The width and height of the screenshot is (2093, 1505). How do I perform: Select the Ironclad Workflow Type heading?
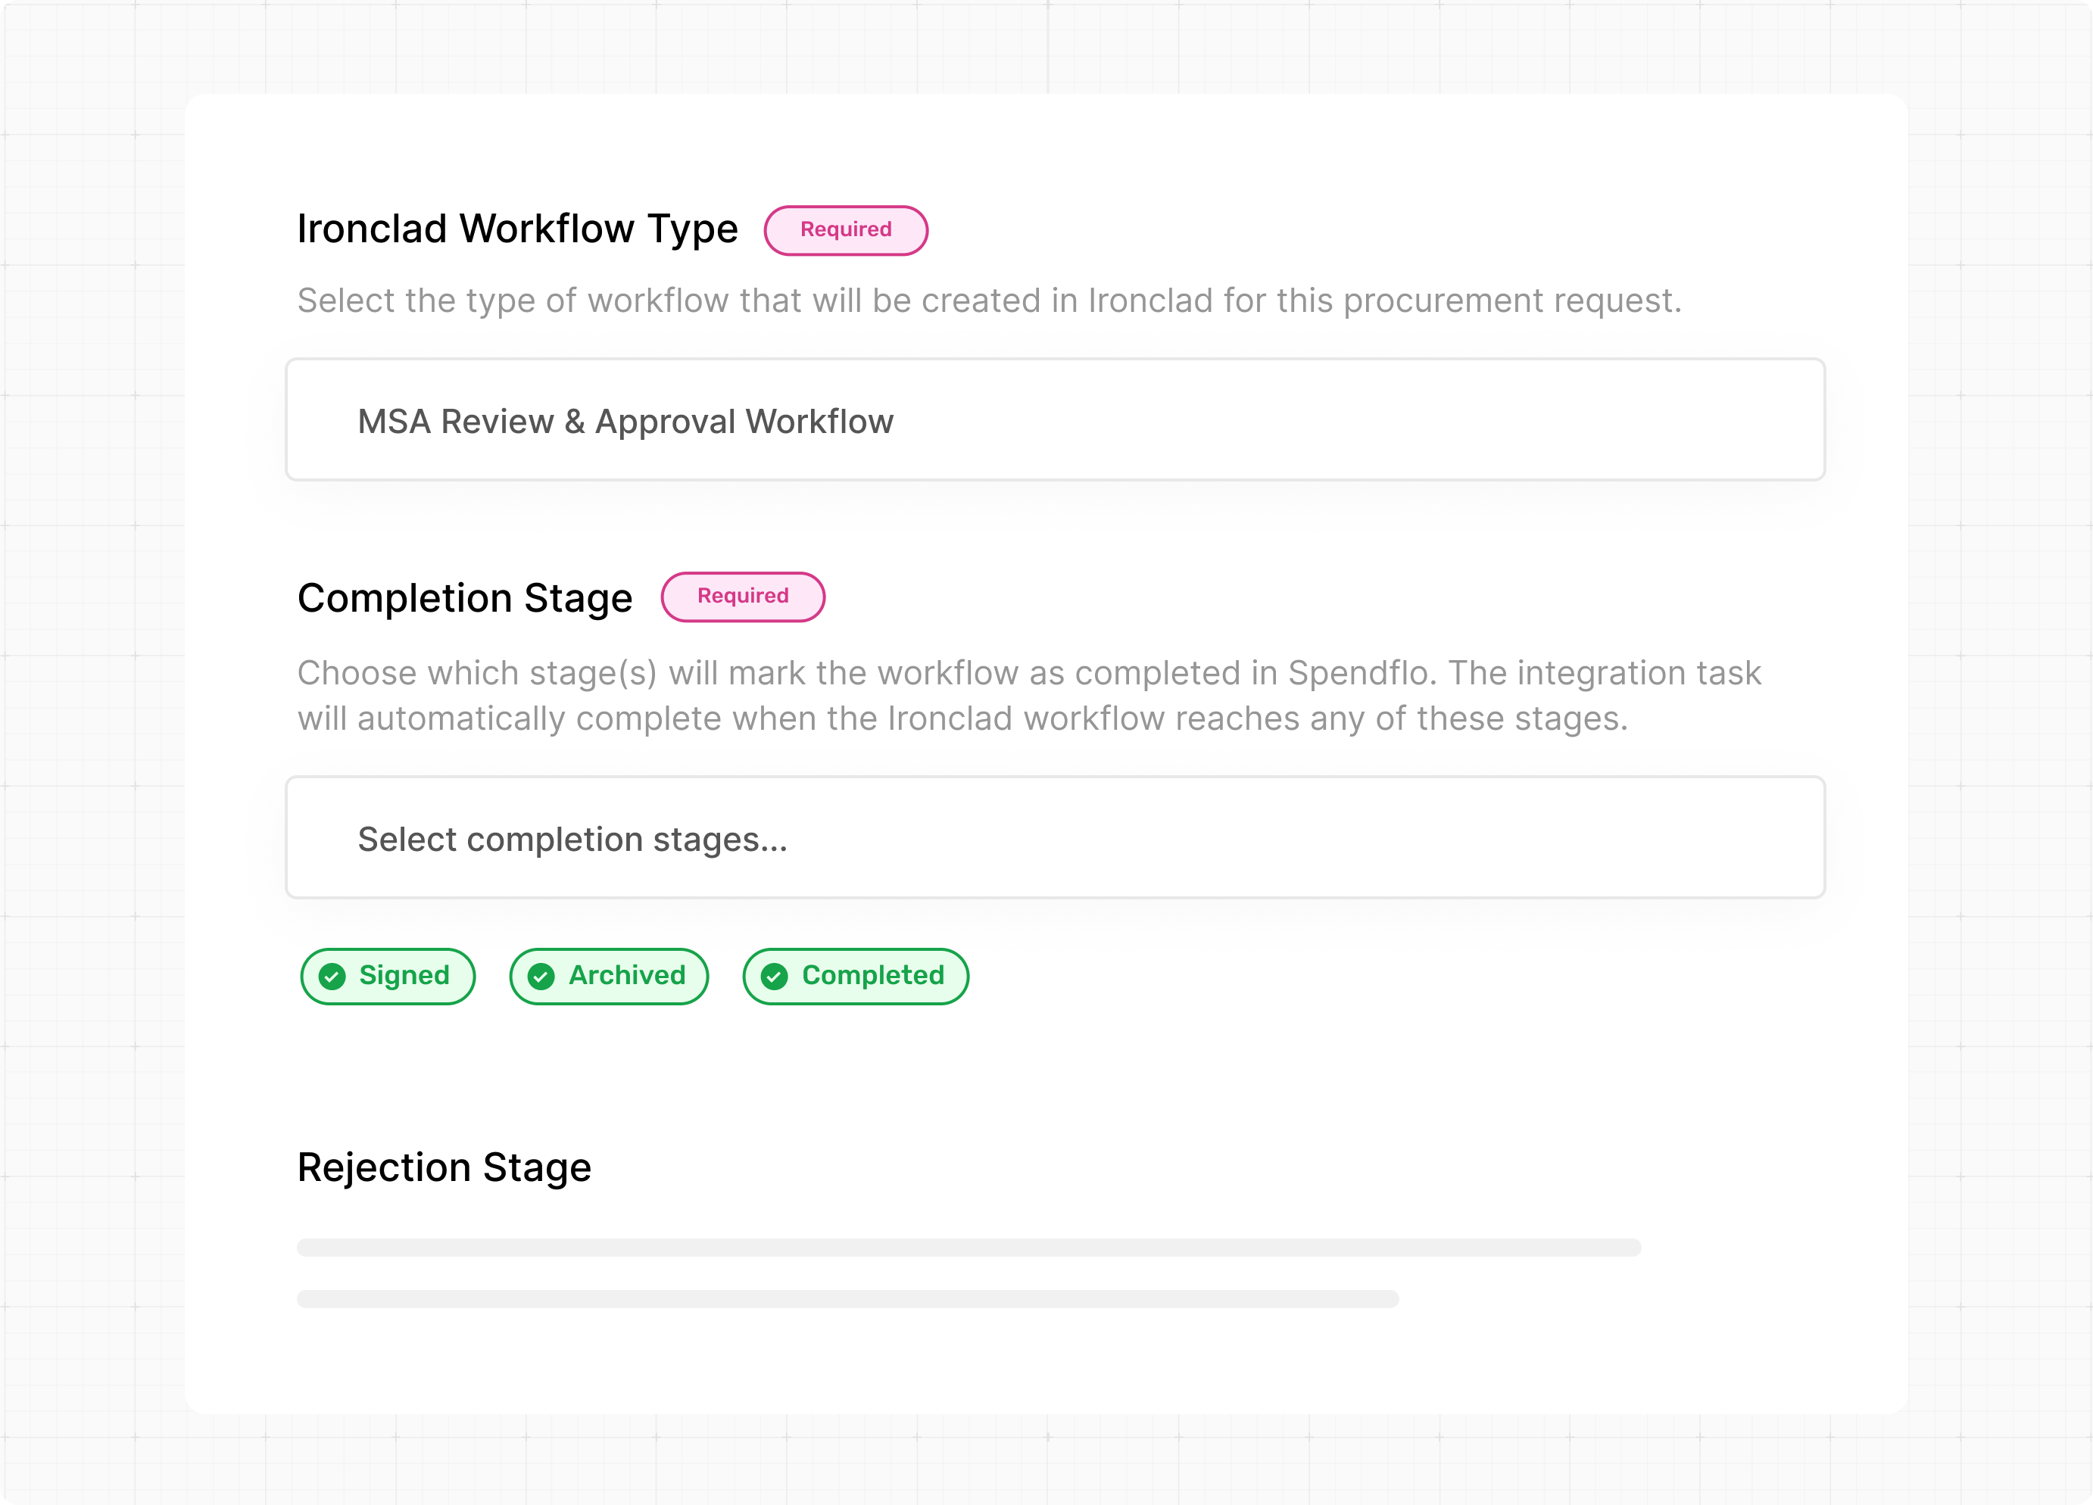[516, 229]
